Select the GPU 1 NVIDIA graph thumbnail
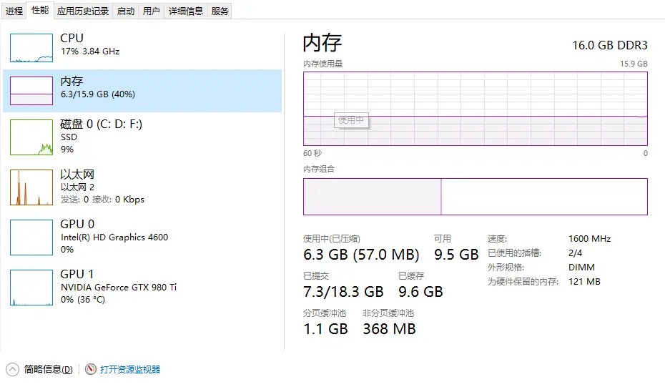This screenshot has width=665, height=387. (31, 288)
